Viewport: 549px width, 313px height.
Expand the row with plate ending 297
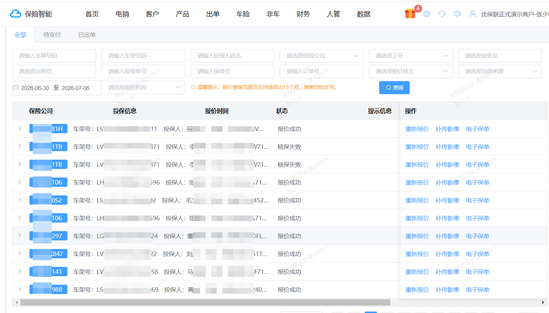(19, 236)
